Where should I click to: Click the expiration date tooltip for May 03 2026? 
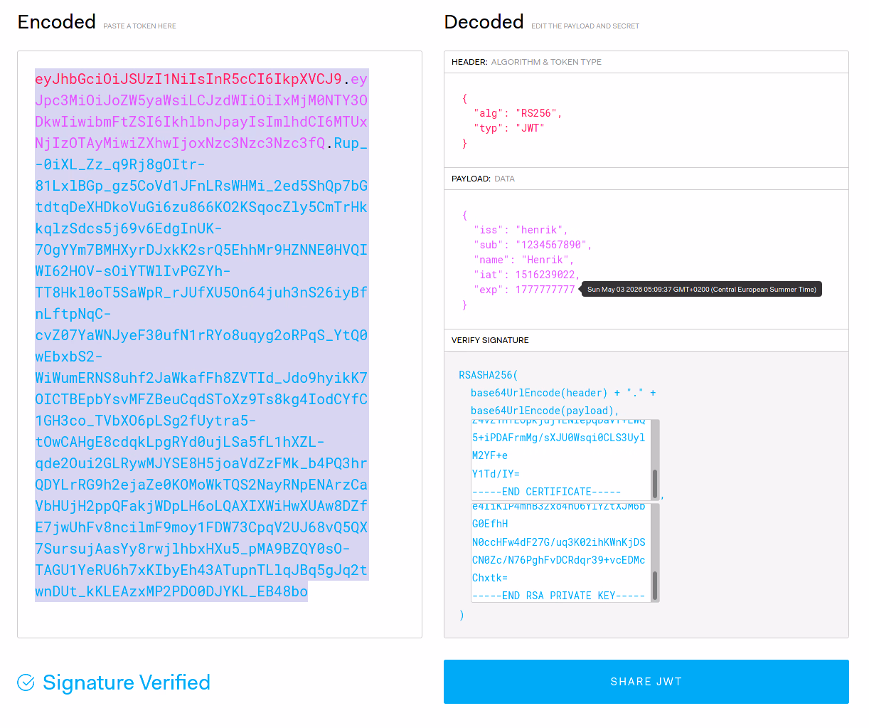(701, 289)
